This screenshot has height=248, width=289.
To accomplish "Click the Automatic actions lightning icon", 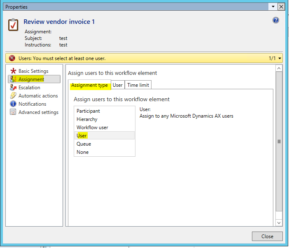I will (13, 96).
